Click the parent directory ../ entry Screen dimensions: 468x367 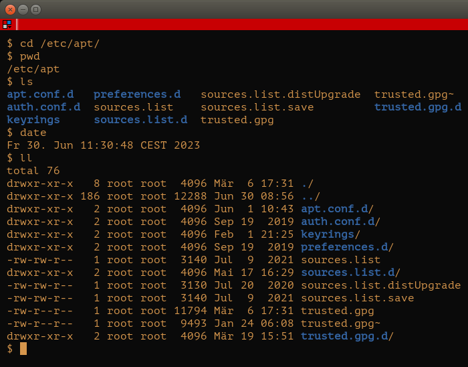coord(310,196)
